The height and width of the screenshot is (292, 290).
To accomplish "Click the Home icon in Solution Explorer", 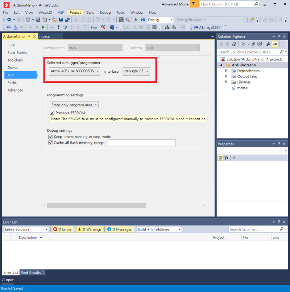I will [x=234, y=44].
